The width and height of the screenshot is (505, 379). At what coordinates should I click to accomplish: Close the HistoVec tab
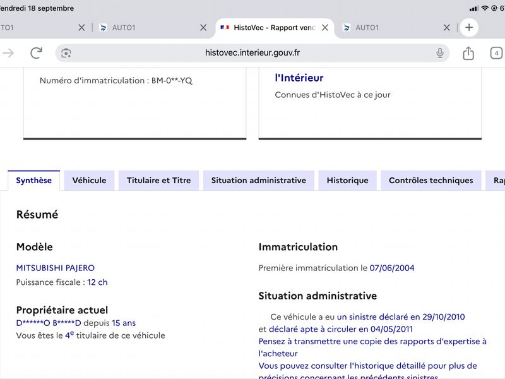(x=325, y=28)
